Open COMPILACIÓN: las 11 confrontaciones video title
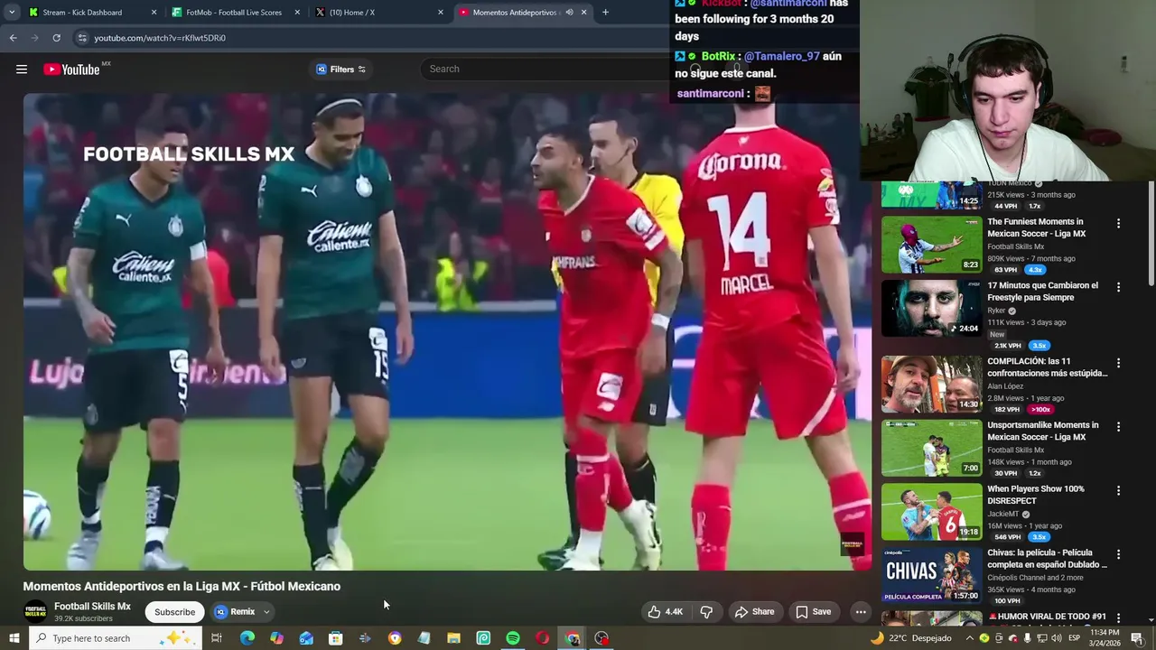The width and height of the screenshot is (1156, 650). 1047,367
